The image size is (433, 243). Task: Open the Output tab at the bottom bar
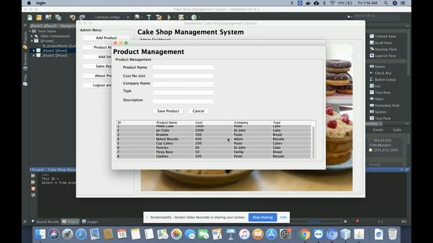(x=70, y=221)
